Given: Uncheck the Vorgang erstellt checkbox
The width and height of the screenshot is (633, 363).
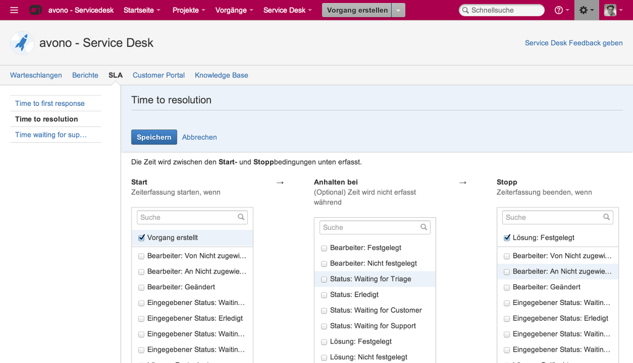Looking at the screenshot, I should (x=142, y=238).
